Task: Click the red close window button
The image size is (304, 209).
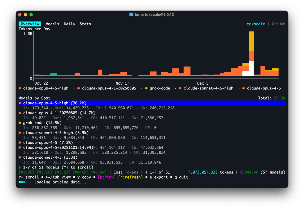Action: 20,15
